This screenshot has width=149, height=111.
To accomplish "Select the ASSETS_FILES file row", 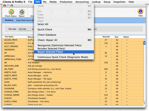I will 73,72.
